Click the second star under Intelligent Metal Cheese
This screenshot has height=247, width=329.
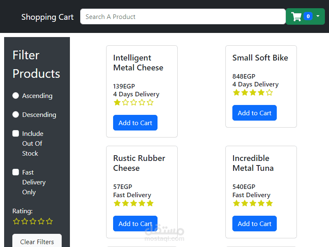[125, 102]
